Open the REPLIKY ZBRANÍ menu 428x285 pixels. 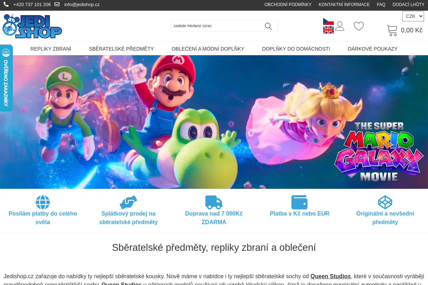pyautogui.click(x=51, y=49)
